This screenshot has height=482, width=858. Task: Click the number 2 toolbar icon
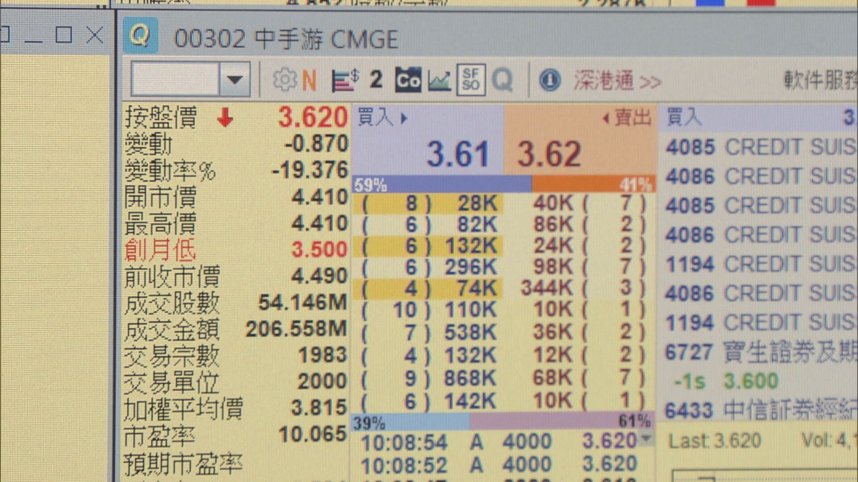[376, 80]
